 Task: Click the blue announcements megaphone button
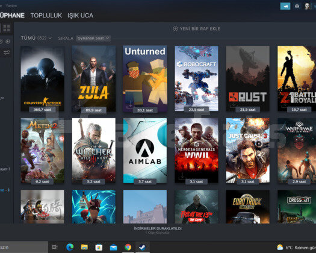(x=285, y=6)
